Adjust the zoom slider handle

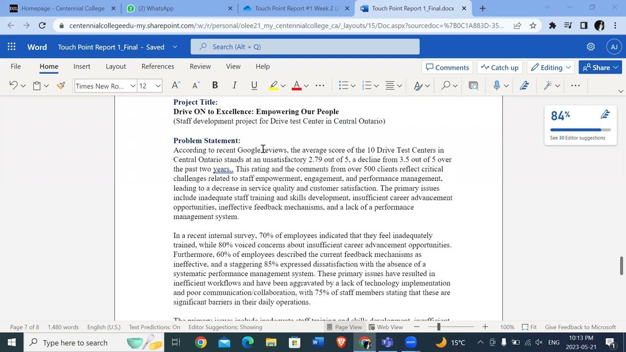click(439, 327)
